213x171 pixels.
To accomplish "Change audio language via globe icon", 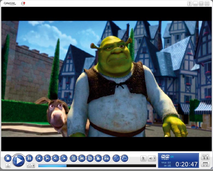I will point(90,158).
